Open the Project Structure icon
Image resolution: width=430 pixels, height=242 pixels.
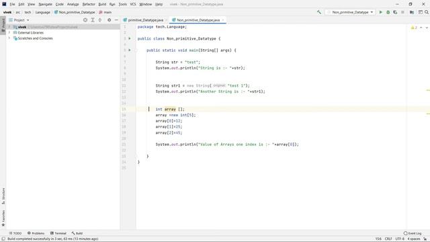coord(412,12)
